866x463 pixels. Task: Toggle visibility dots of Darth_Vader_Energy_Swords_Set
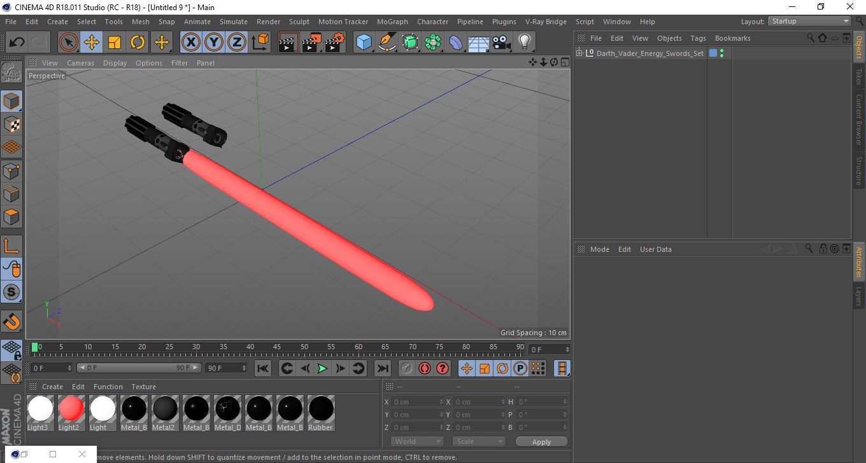point(721,53)
